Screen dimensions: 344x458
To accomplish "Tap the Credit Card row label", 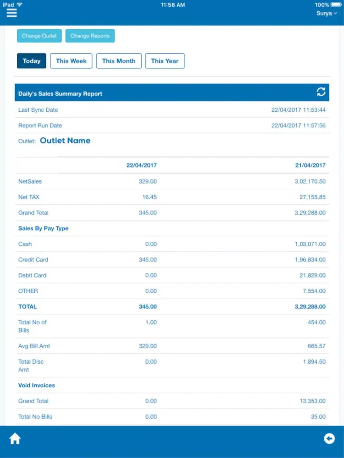I will pyautogui.click(x=33, y=260).
